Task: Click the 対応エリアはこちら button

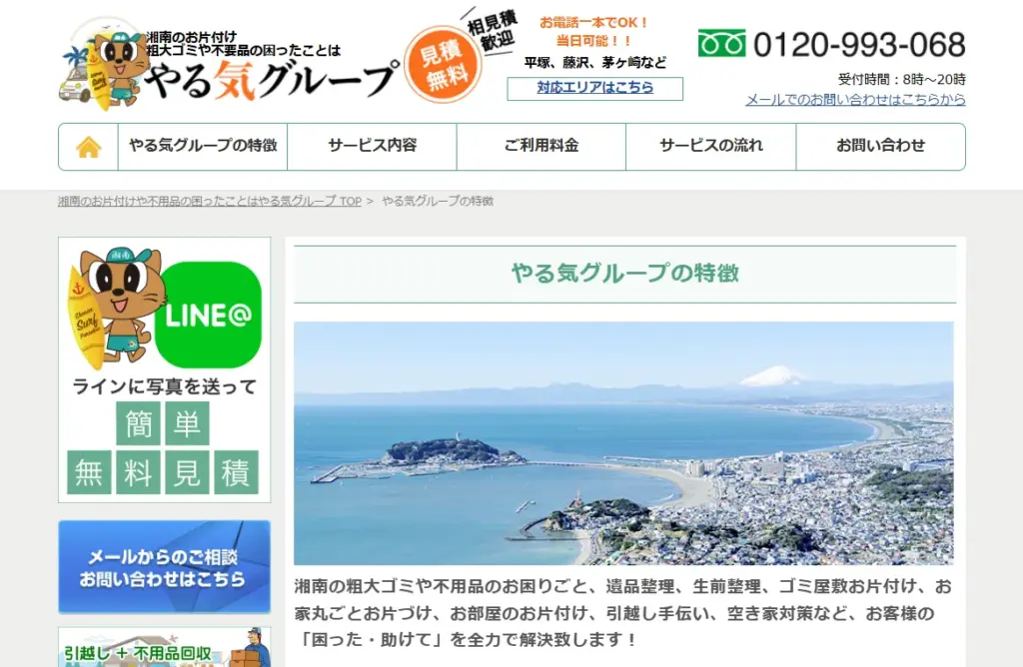Action: tap(594, 88)
